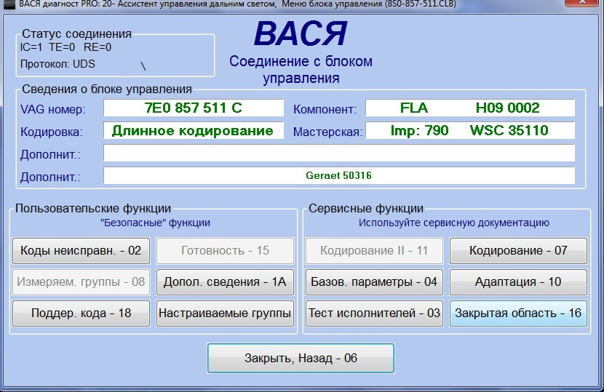This screenshot has width=604, height=392.
Task: Click the field showing Geraet 50316
Action: click(x=339, y=175)
